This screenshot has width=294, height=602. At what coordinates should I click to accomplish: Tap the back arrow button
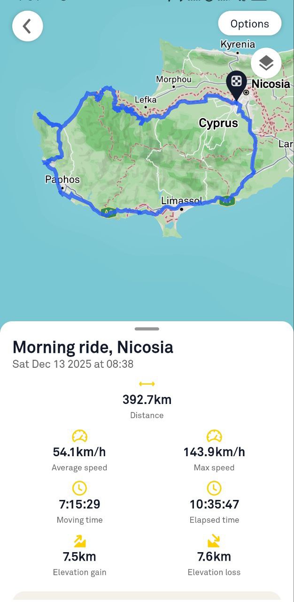coord(27,26)
